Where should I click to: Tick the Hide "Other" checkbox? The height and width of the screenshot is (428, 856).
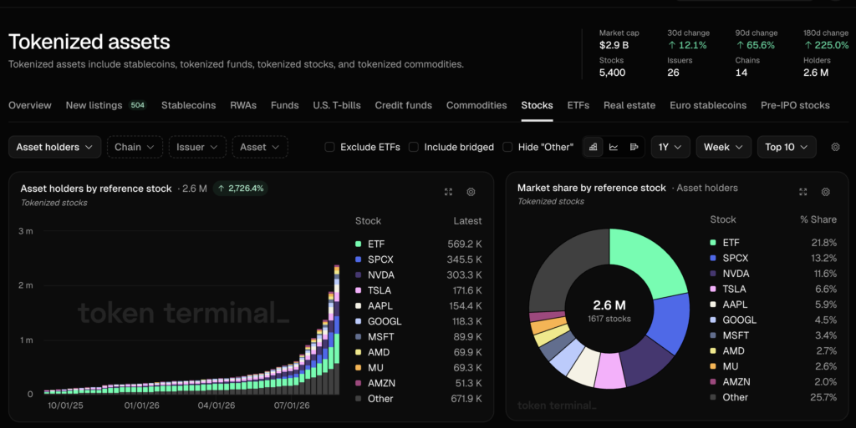click(x=507, y=147)
